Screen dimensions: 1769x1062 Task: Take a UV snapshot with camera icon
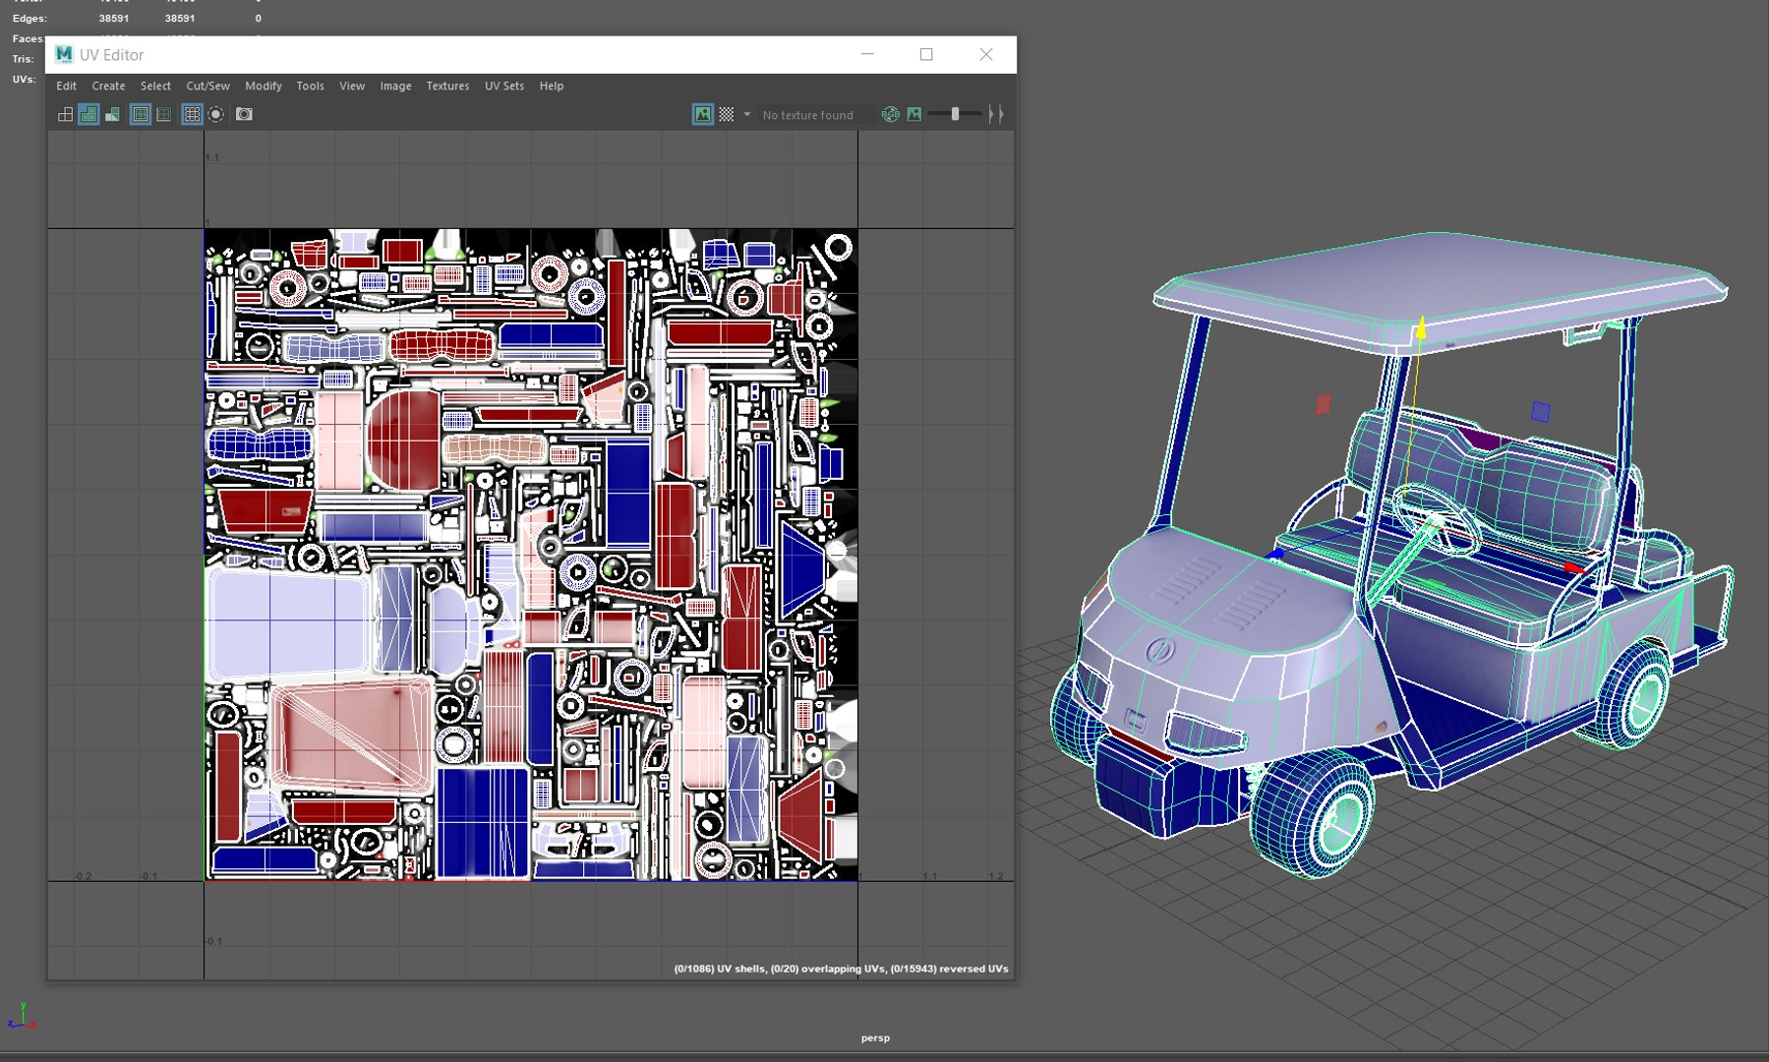click(244, 114)
